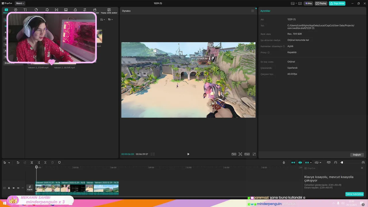
Task: Select the pointer selection tool
Action: [5, 163]
